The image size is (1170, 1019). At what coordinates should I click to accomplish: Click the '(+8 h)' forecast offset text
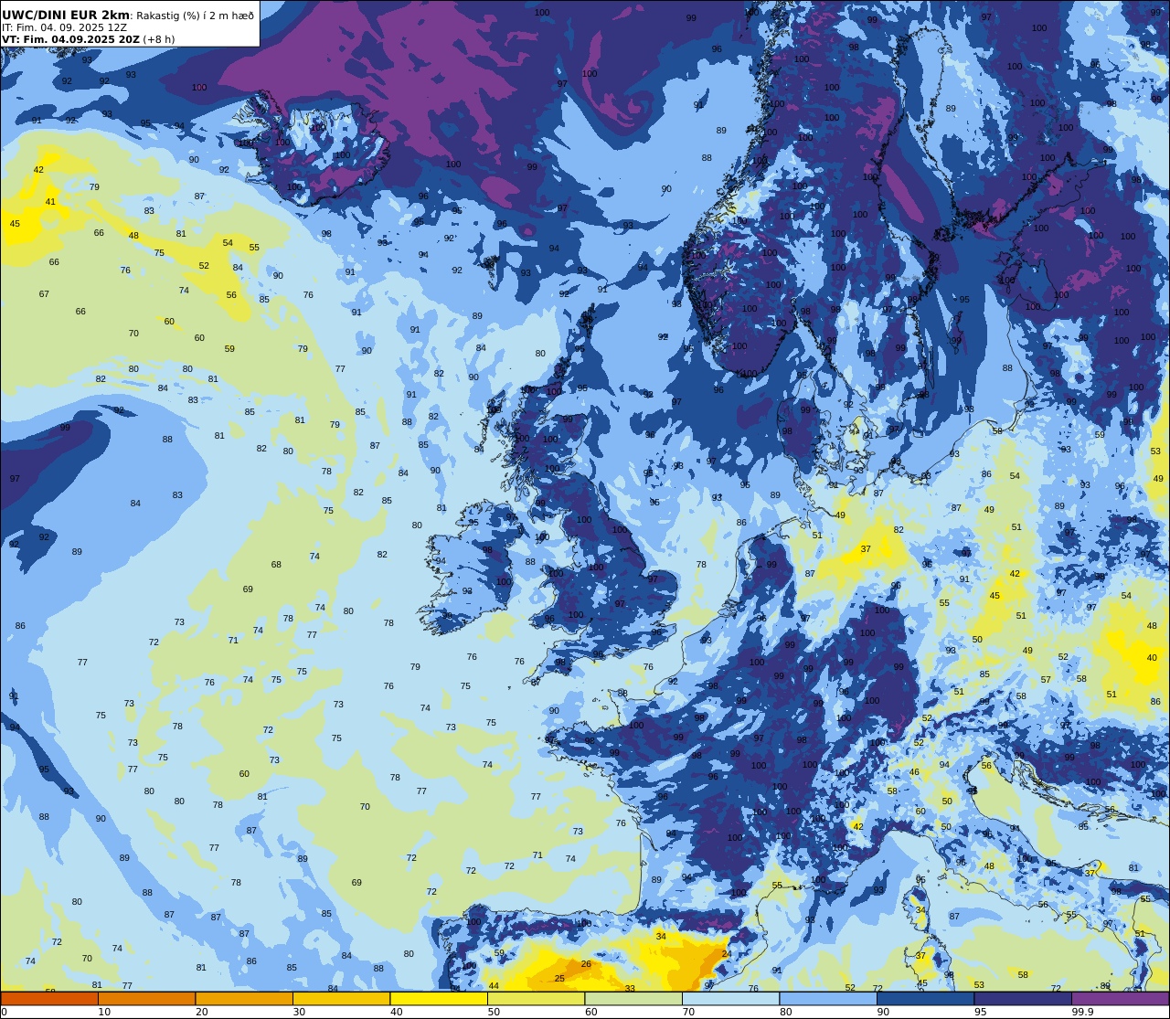tap(159, 39)
